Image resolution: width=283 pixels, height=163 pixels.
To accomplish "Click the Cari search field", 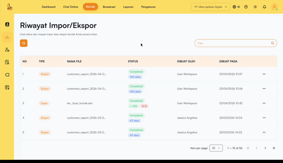I will tap(233, 43).
